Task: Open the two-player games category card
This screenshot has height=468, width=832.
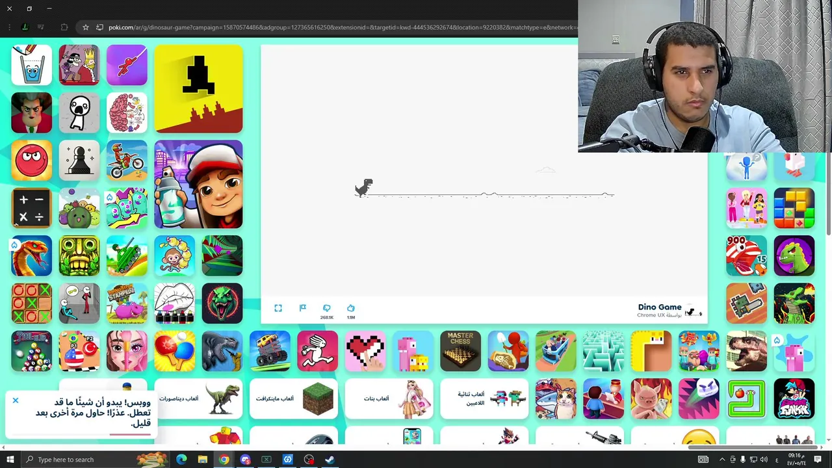Action: click(484, 398)
